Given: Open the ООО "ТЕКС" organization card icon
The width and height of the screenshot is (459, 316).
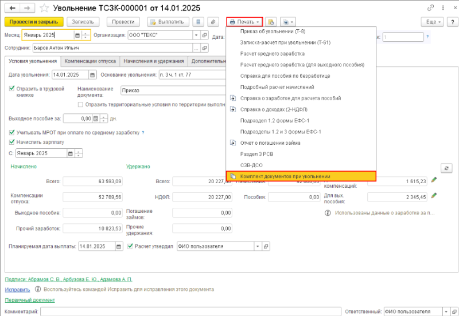Looking at the screenshot, I should coord(204,35).
